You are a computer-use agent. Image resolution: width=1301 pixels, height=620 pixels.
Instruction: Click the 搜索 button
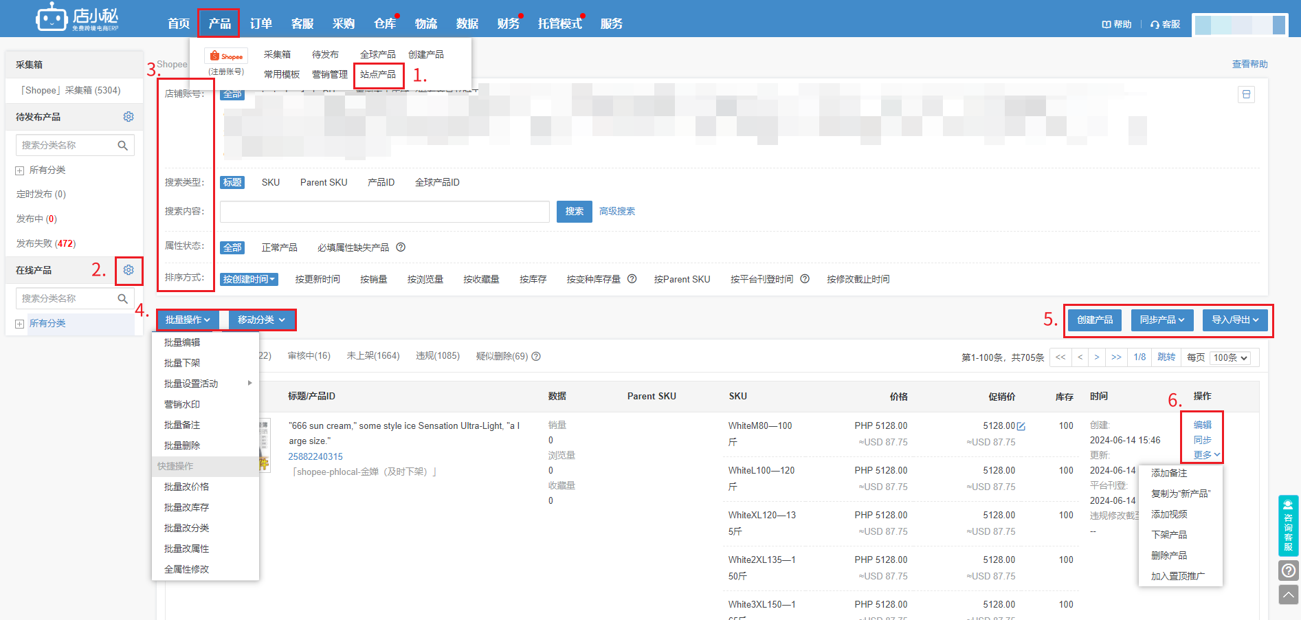point(574,211)
